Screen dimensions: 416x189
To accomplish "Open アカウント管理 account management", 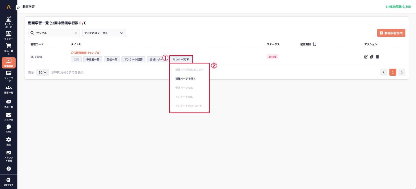I will coord(8,156).
